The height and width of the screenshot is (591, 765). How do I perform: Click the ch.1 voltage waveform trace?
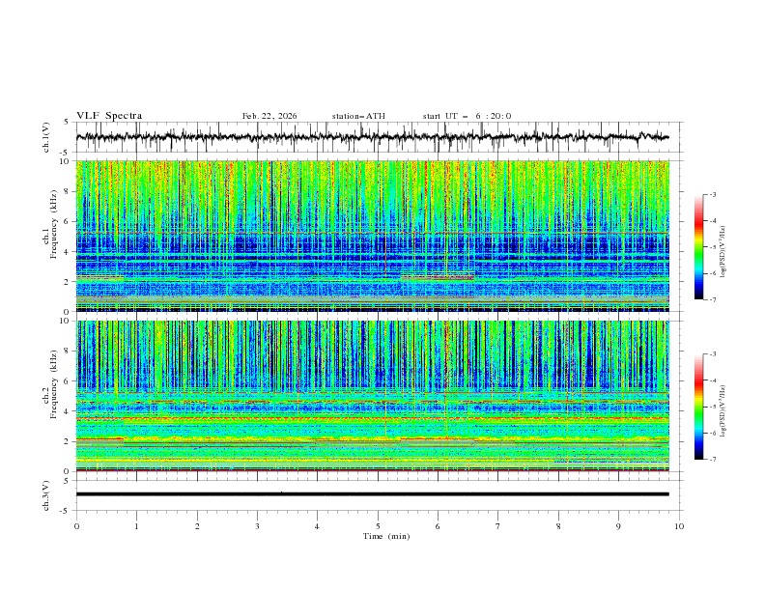(x=372, y=137)
